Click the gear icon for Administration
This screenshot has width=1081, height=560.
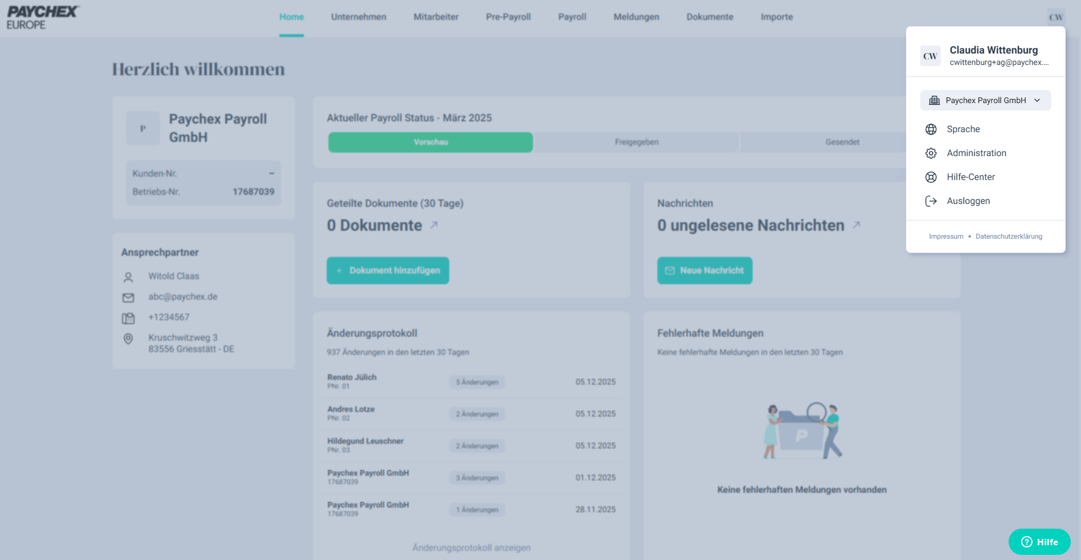click(x=931, y=153)
